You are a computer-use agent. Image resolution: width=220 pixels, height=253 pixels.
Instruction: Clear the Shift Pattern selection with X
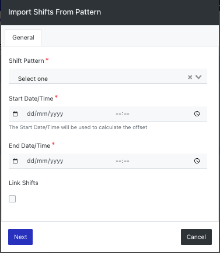pos(190,77)
